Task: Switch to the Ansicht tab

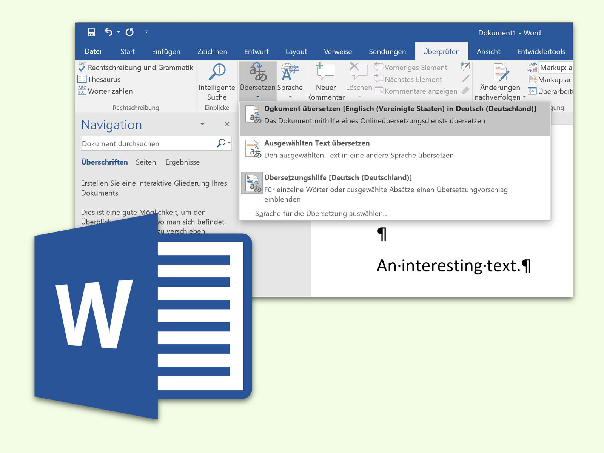Action: point(488,51)
